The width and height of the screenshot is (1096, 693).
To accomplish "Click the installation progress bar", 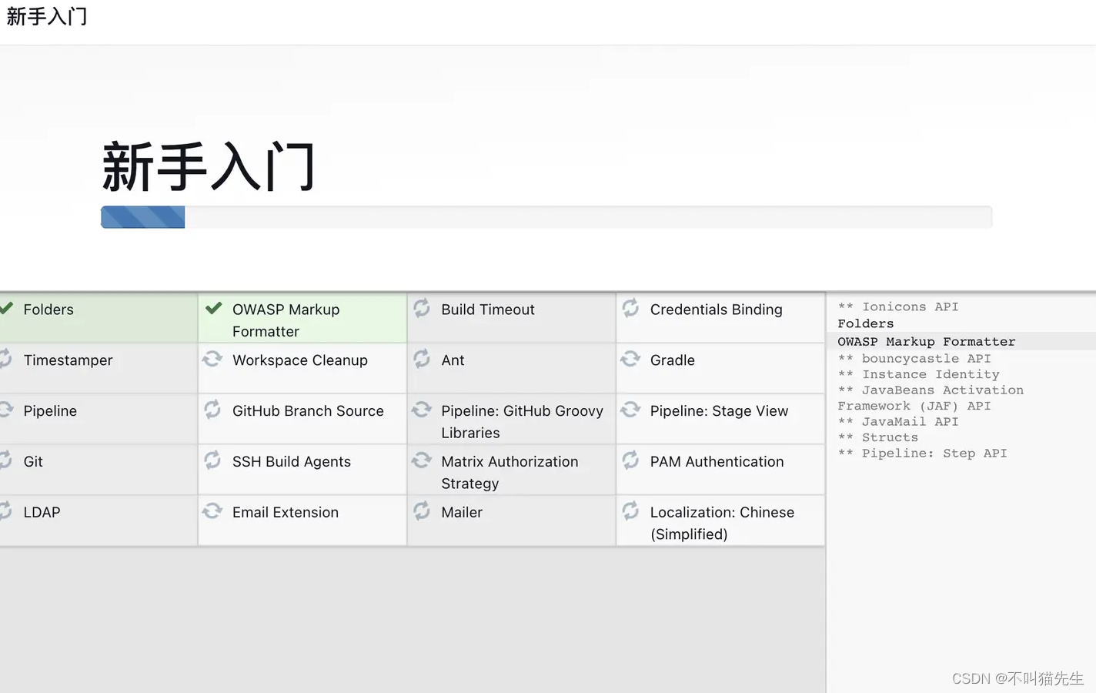I will tap(546, 217).
